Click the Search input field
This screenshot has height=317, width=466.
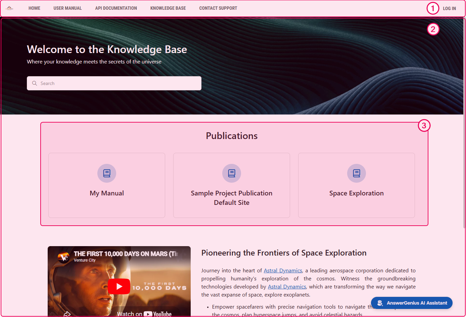(x=114, y=83)
